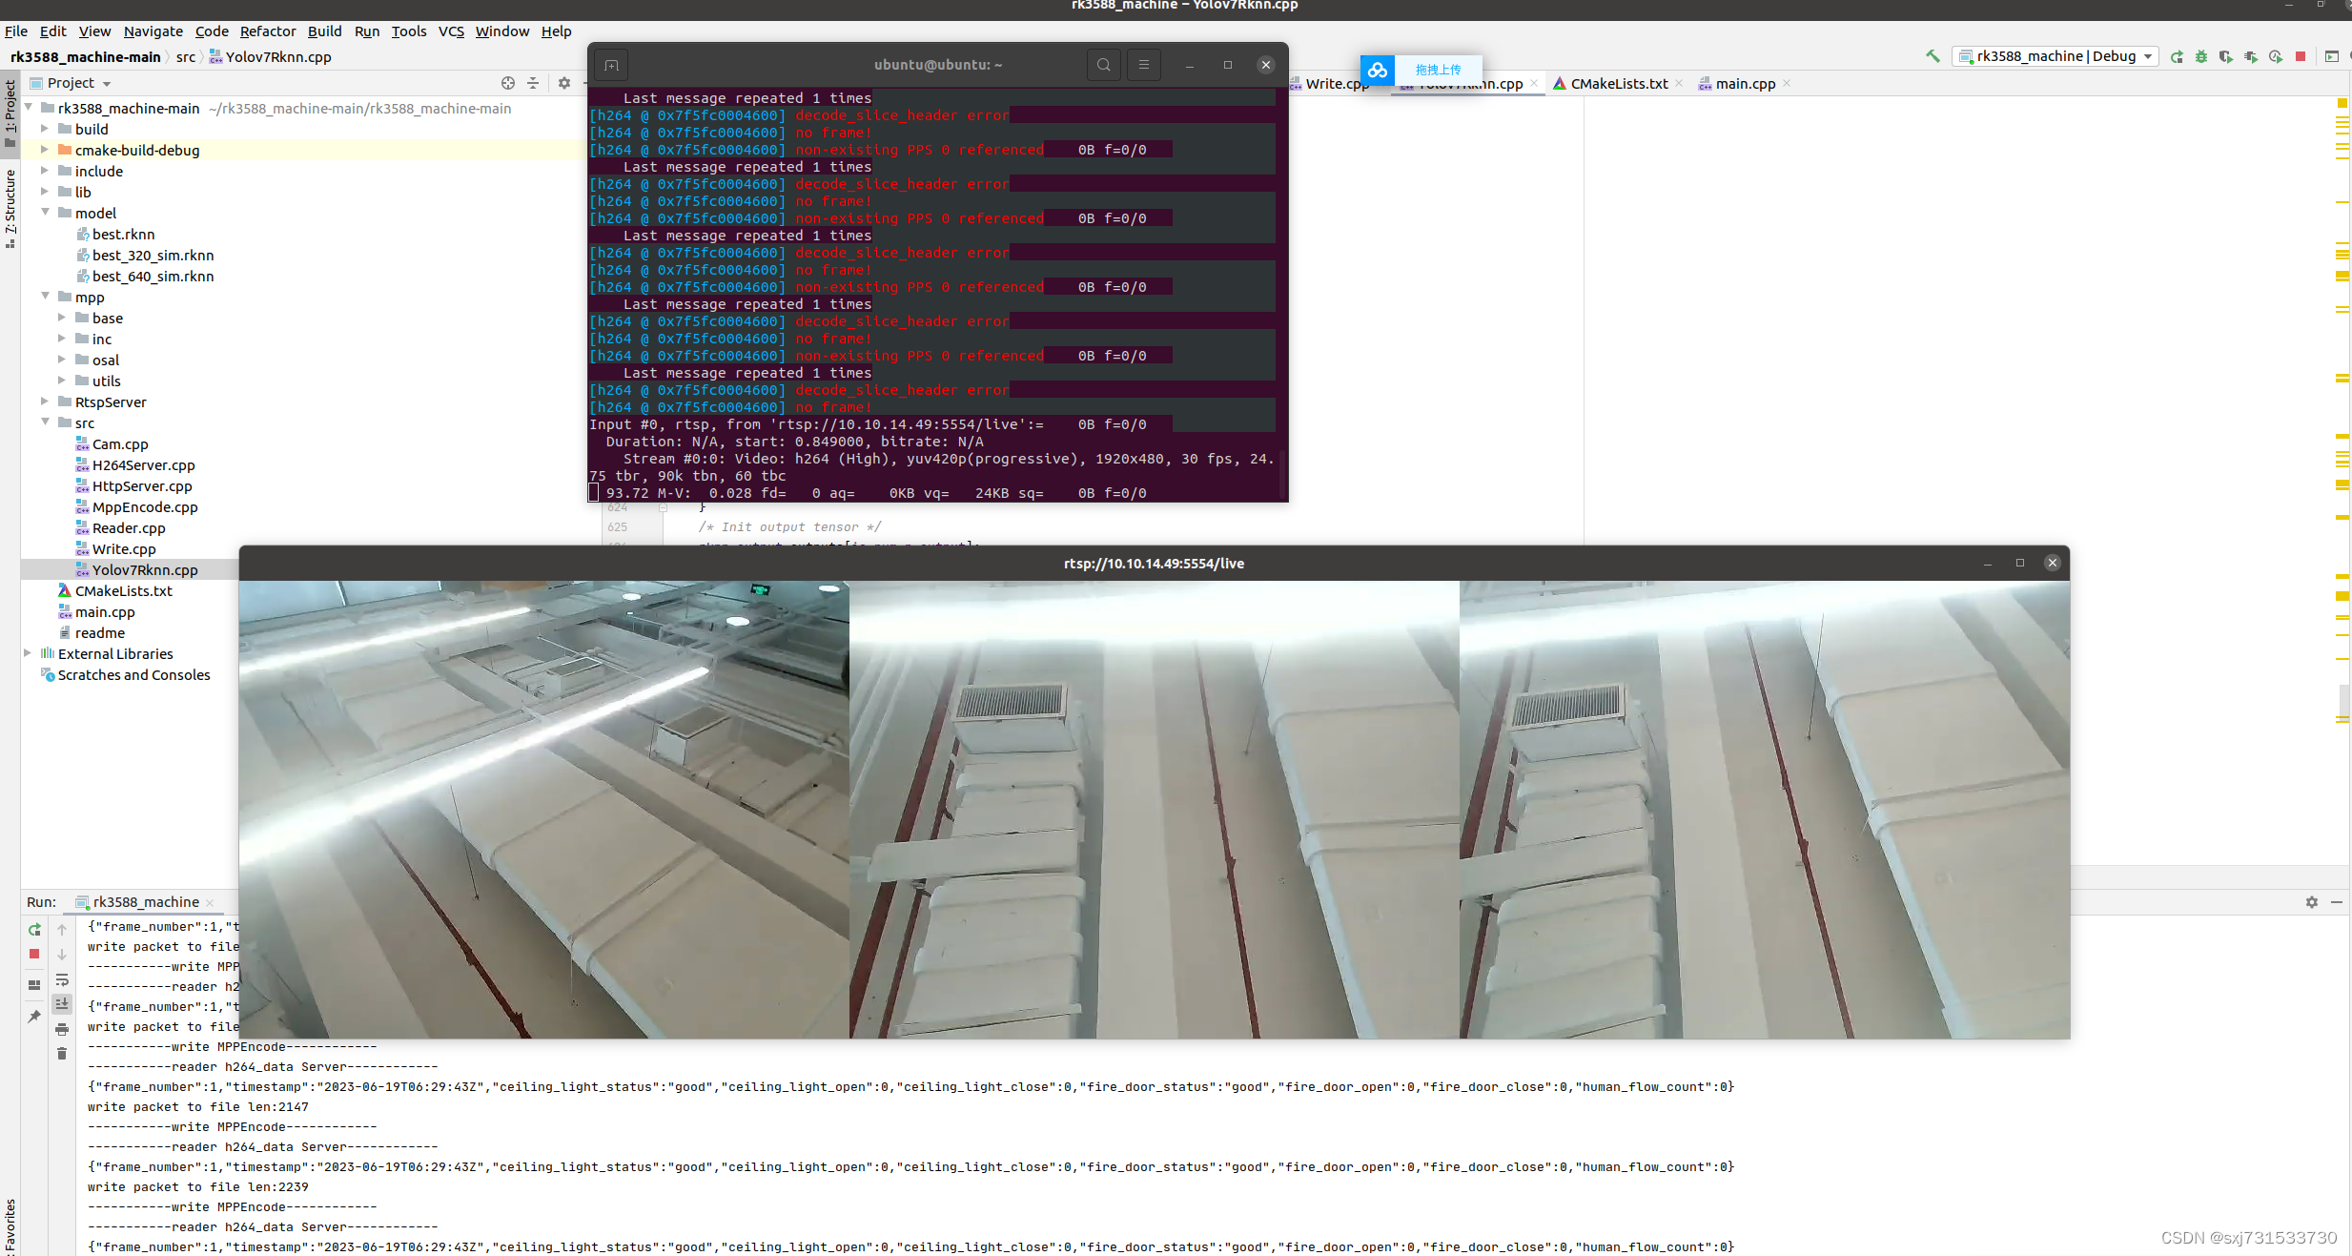Click Run with Coverage shield icon
The height and width of the screenshot is (1256, 2352).
click(2226, 56)
